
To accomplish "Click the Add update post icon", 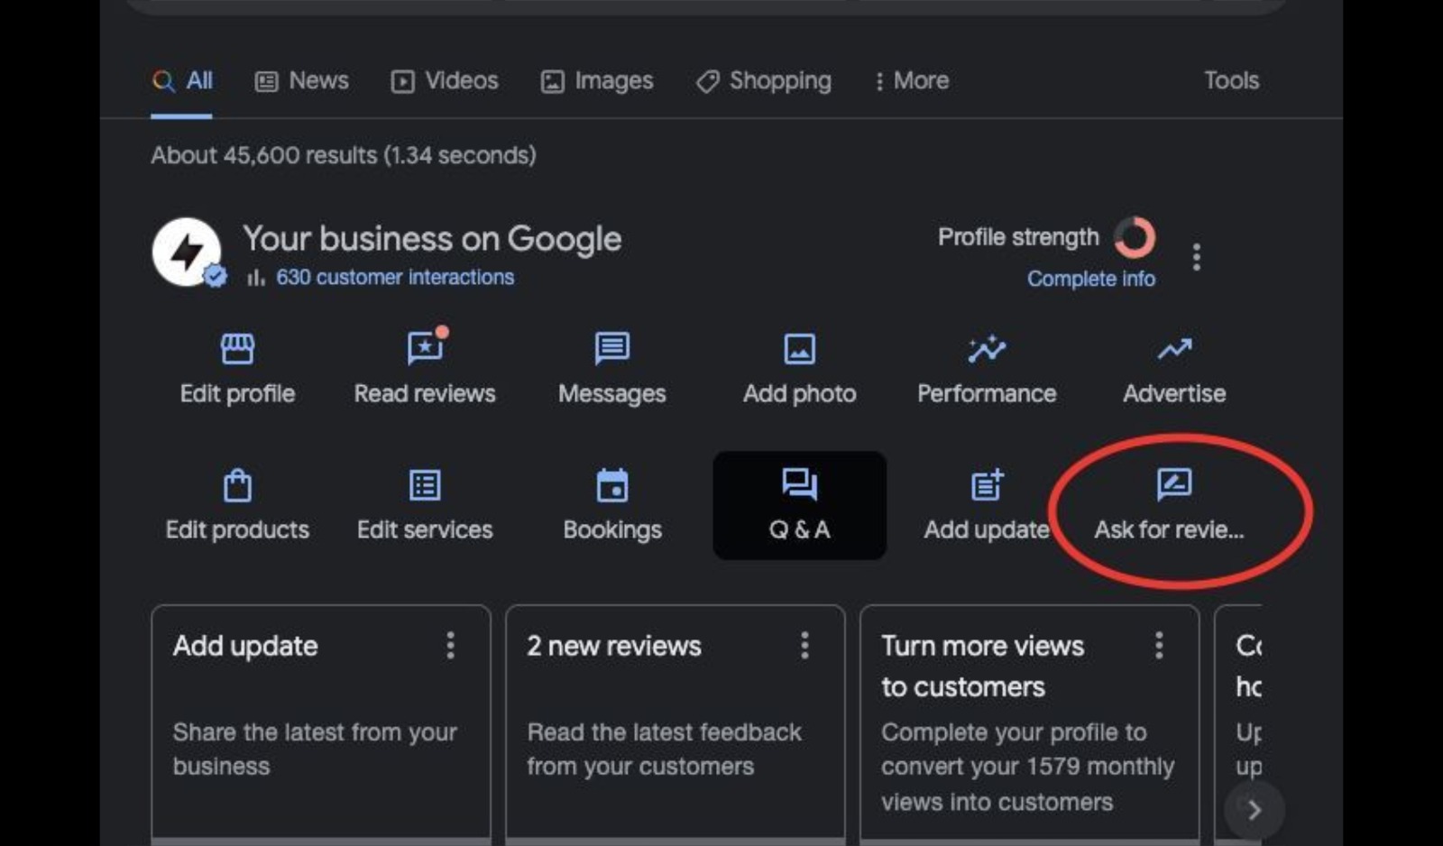I will coord(987,484).
